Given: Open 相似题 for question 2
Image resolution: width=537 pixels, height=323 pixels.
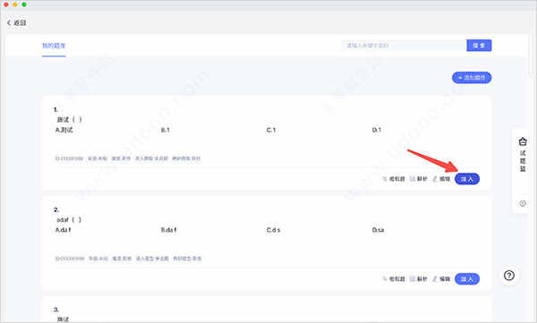Looking at the screenshot, I should 394,279.
